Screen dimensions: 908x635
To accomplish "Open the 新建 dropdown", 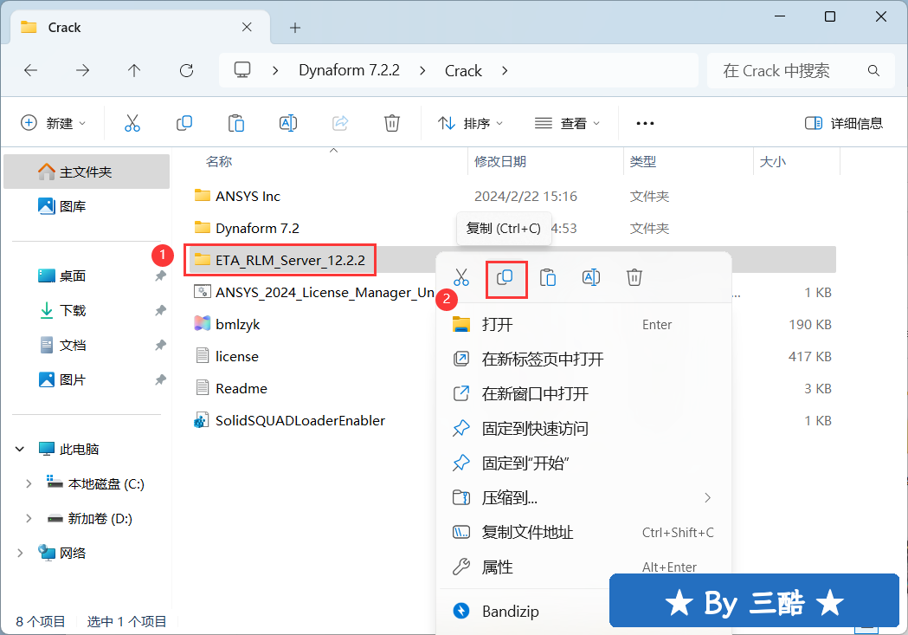I will [x=54, y=123].
